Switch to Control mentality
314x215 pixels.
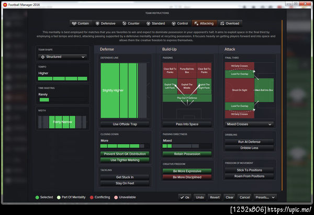pos(180,24)
